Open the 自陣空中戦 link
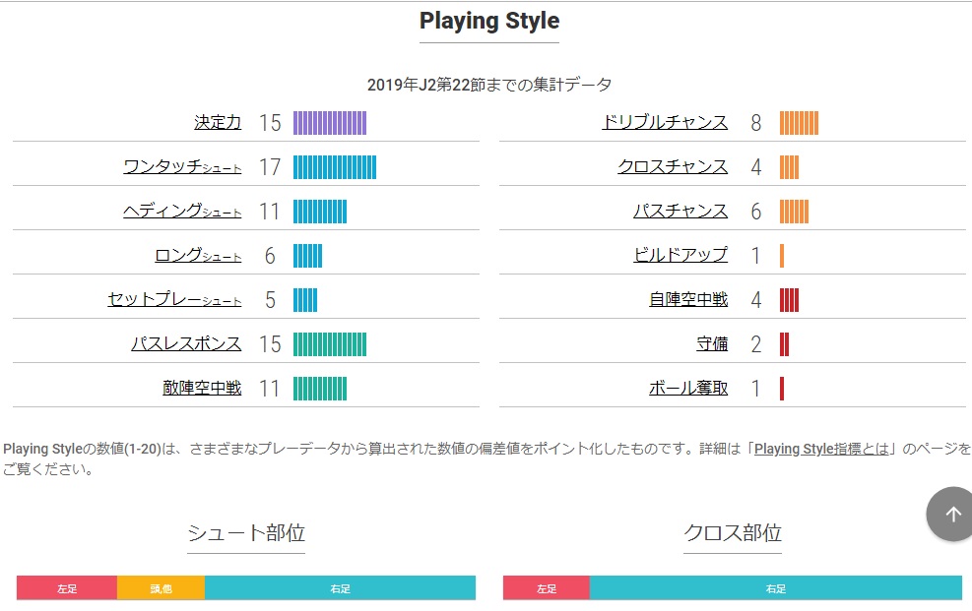This screenshot has height=611, width=972. [688, 299]
